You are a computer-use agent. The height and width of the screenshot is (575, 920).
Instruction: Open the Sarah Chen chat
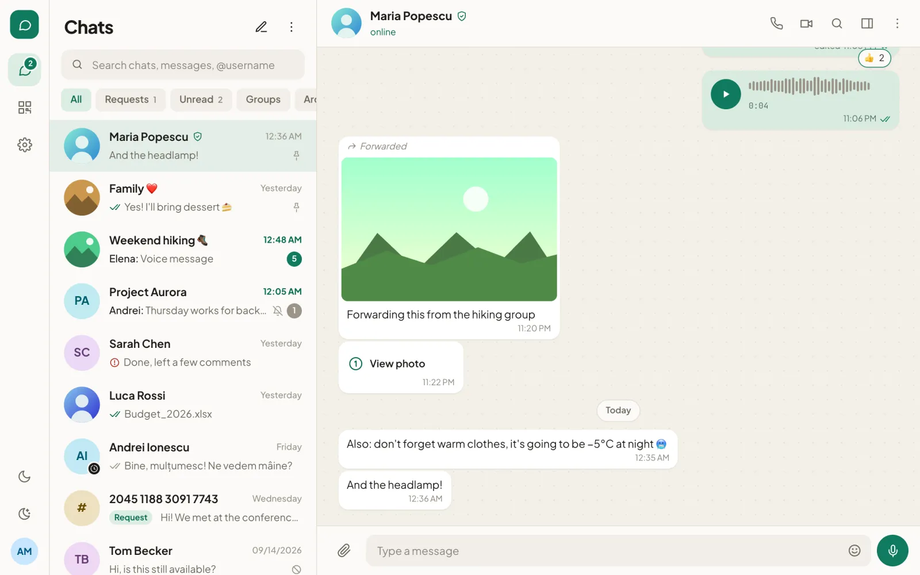[x=183, y=352]
